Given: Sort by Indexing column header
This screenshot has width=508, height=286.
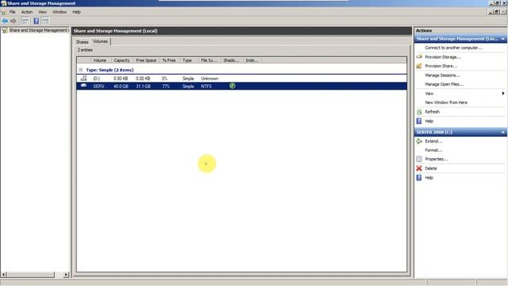Looking at the screenshot, I should point(252,60).
